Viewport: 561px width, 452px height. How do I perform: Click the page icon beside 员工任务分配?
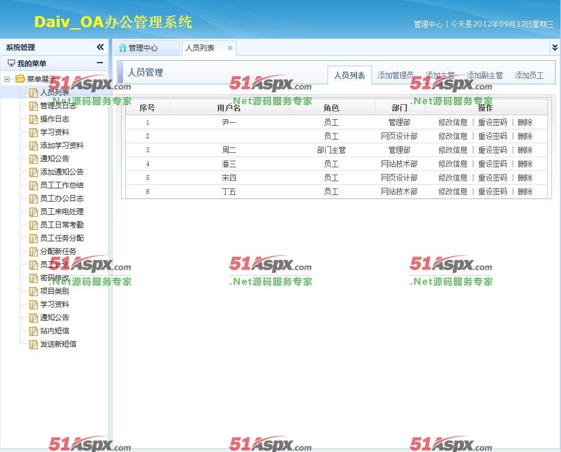tap(33, 238)
